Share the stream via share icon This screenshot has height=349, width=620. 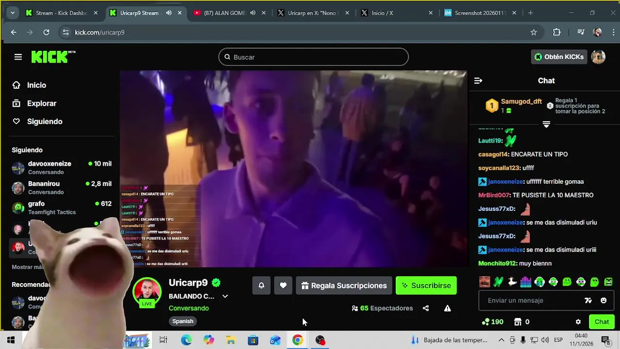(426, 308)
